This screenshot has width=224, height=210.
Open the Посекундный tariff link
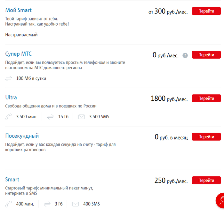click(x=22, y=136)
